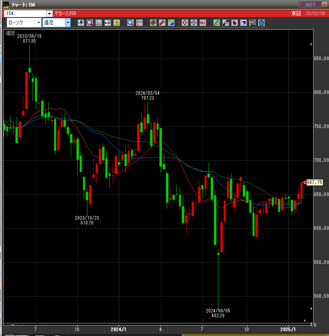The image size is (329, 336).
Task: Click the low label 618.70
Action: click(87, 223)
